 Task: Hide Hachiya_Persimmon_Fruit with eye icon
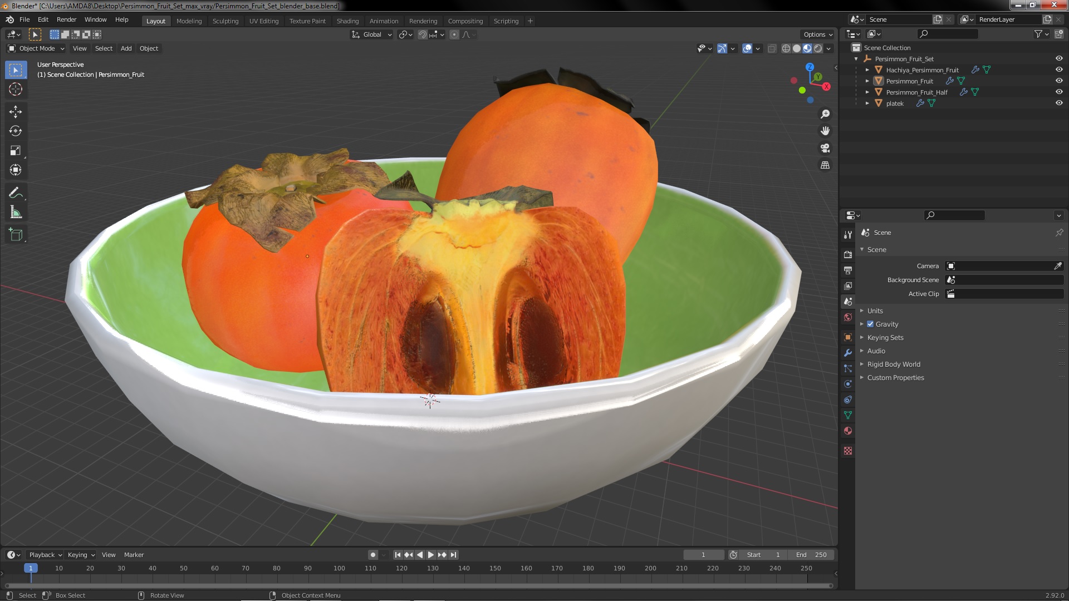(x=1058, y=70)
